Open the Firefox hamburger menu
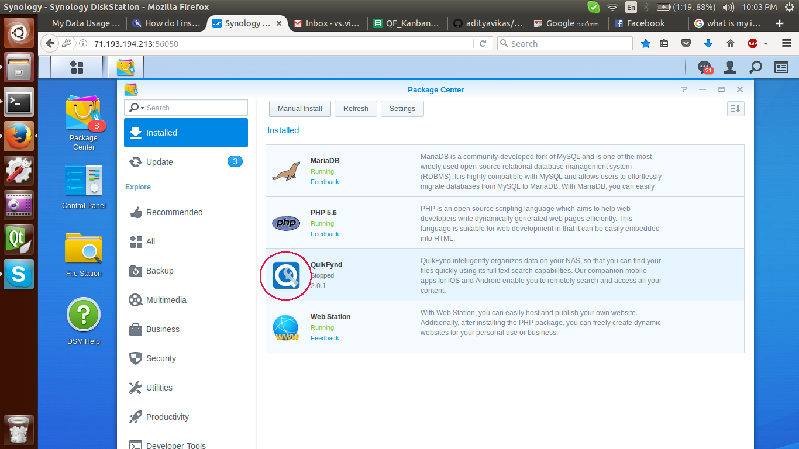The width and height of the screenshot is (799, 449). pyautogui.click(x=786, y=43)
